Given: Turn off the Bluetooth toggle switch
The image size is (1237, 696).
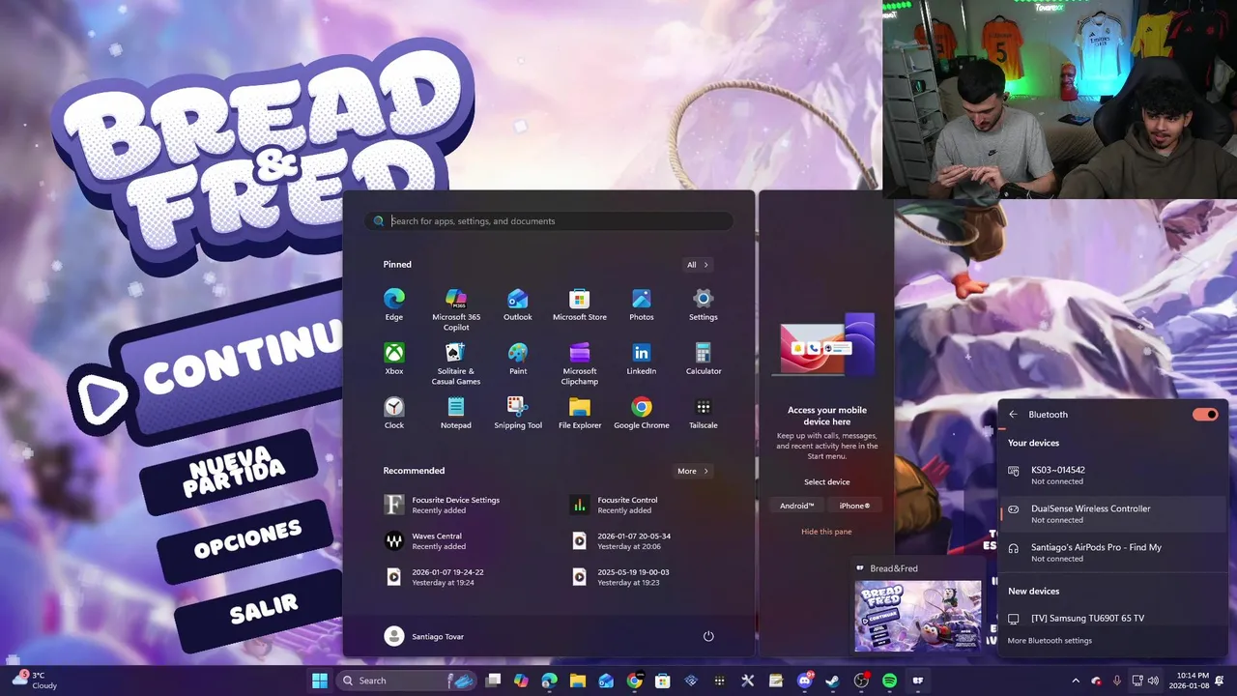Looking at the screenshot, I should coord(1205,414).
